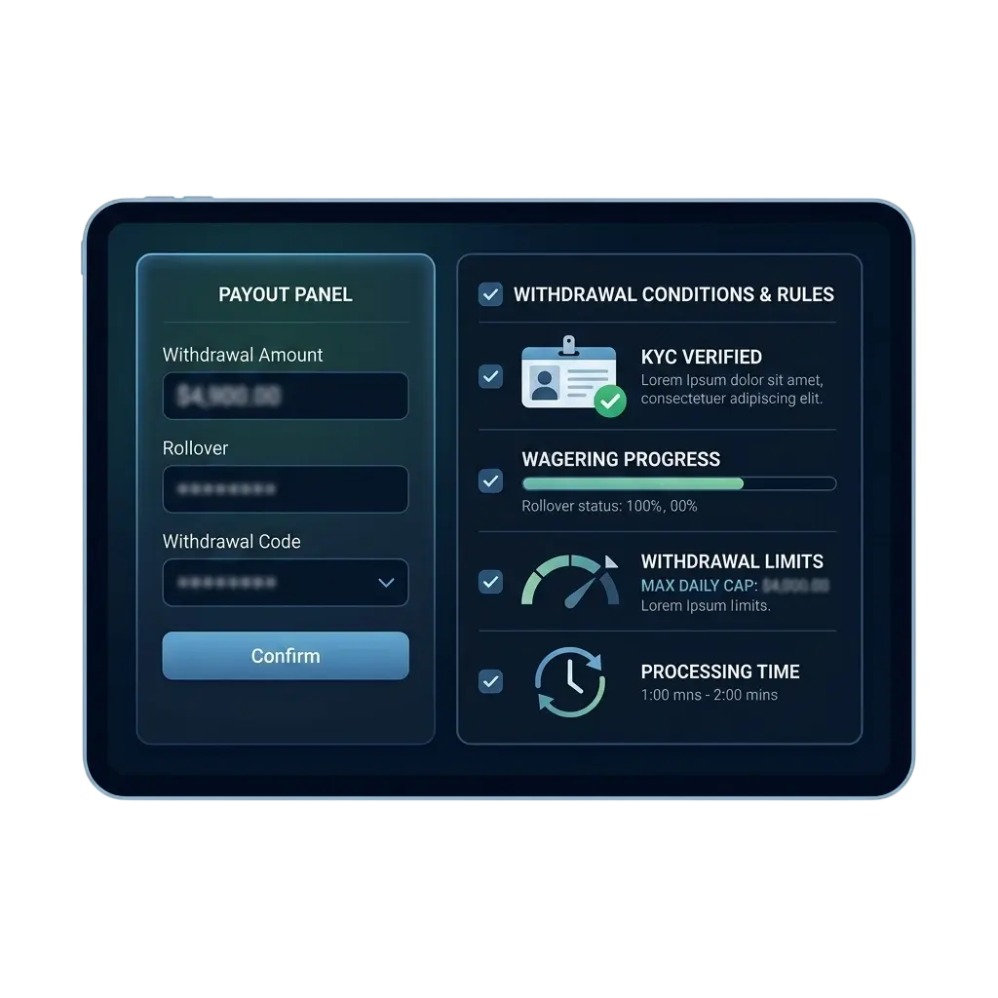Click the Rollover status text

coord(609,506)
